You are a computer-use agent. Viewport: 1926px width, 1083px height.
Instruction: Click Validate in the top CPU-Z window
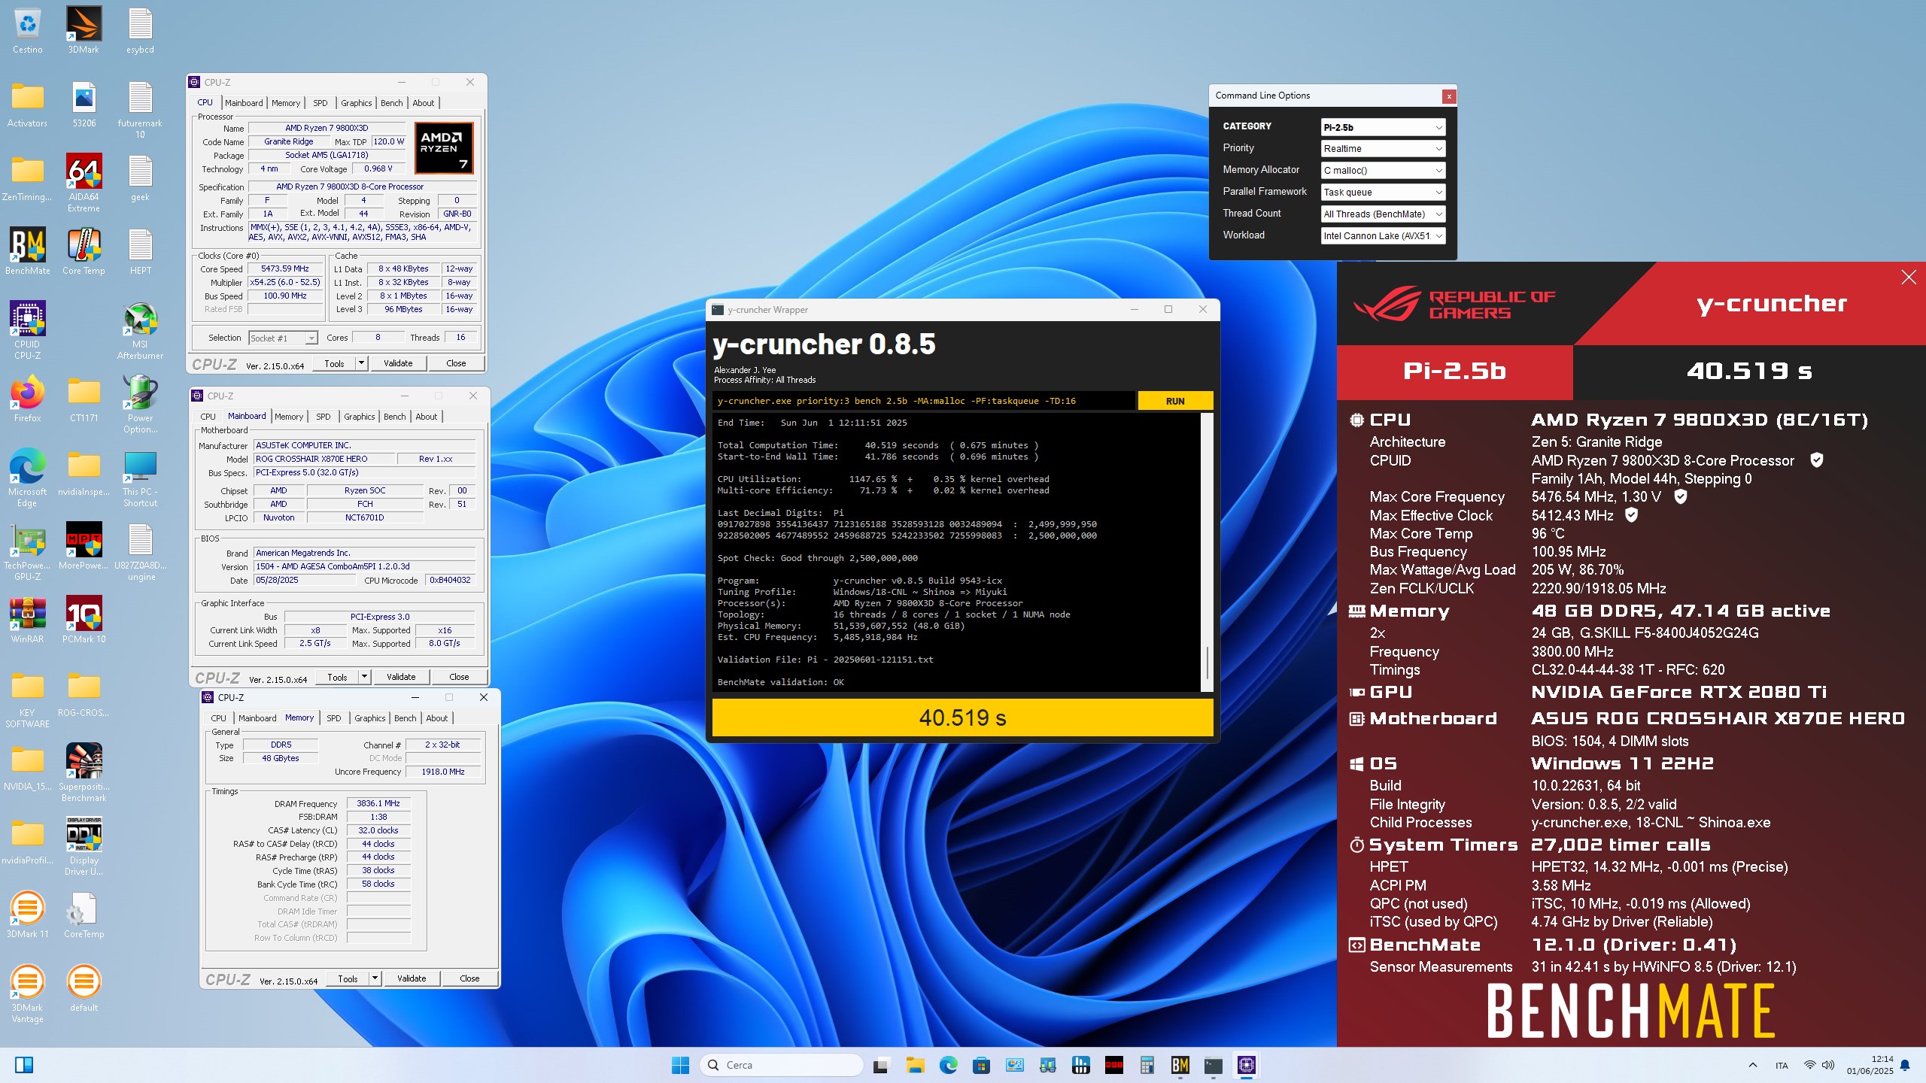point(398,363)
